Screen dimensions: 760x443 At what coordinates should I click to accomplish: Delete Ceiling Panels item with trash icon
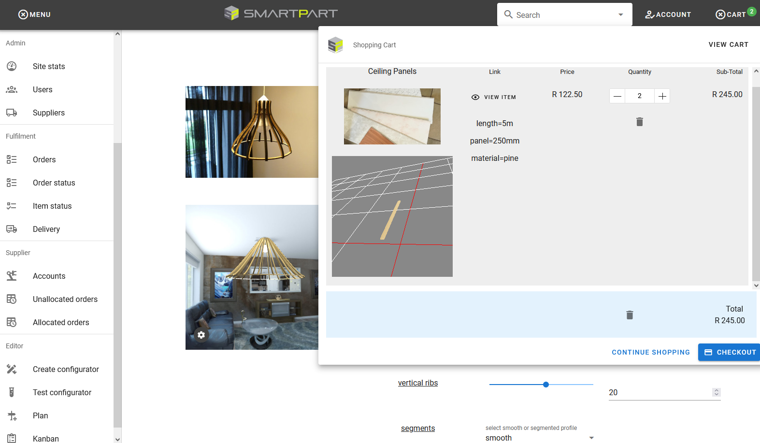click(639, 122)
